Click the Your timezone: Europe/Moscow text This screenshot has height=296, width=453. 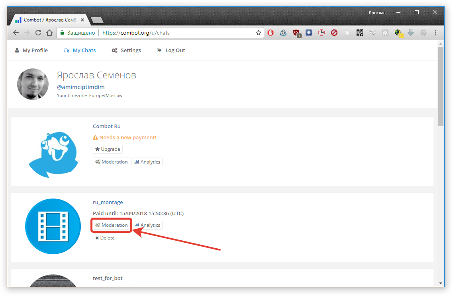(90, 95)
